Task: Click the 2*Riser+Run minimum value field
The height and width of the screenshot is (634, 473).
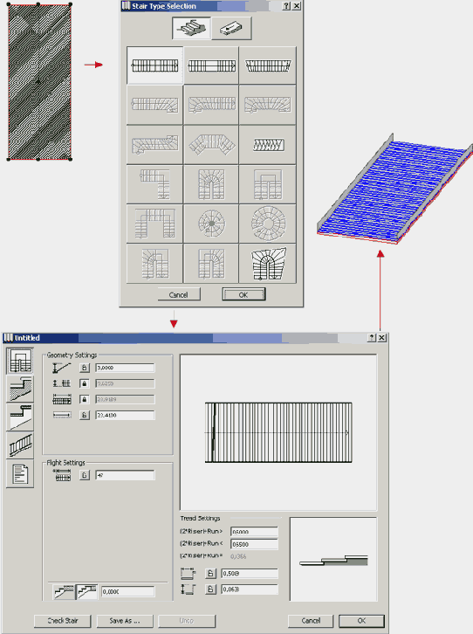Action: [x=254, y=532]
